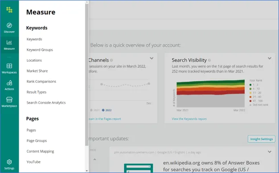Open the Actions shapes icon
The image size is (279, 173).
9,83
